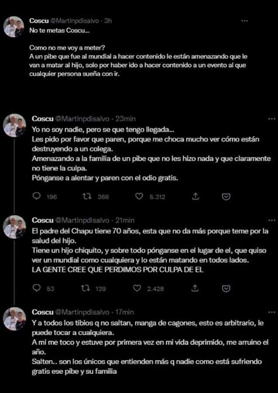
Task: Open Coscu avatar on the 3h tweet
Action: tap(14, 27)
